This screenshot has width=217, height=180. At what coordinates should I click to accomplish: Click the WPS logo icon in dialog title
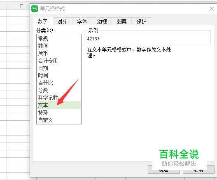[35, 9]
